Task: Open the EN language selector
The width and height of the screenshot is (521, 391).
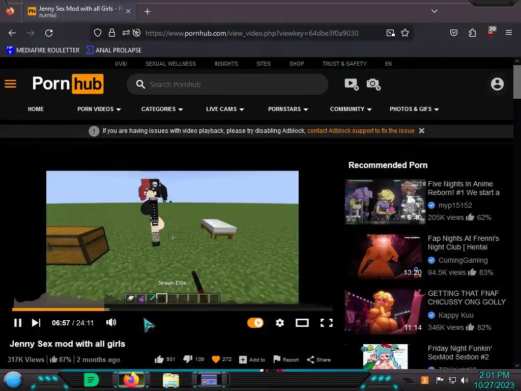Action: click(x=388, y=64)
